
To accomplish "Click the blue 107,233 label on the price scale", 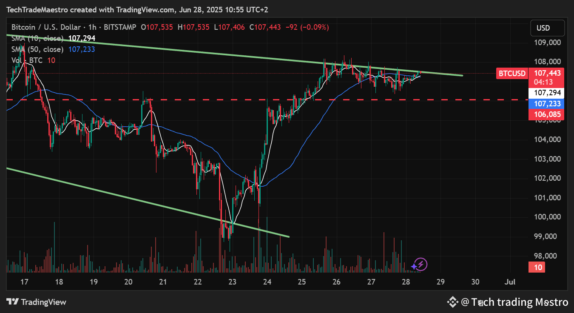I will click(547, 104).
